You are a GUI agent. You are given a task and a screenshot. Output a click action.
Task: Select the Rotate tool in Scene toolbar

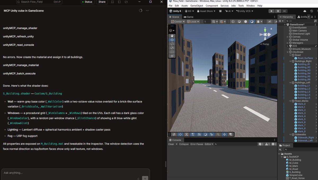[172, 44]
